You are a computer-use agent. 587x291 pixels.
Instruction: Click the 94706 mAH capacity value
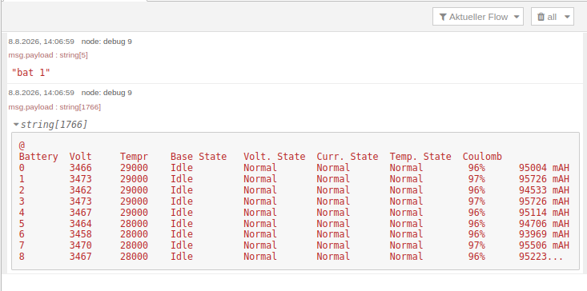pyautogui.click(x=544, y=224)
